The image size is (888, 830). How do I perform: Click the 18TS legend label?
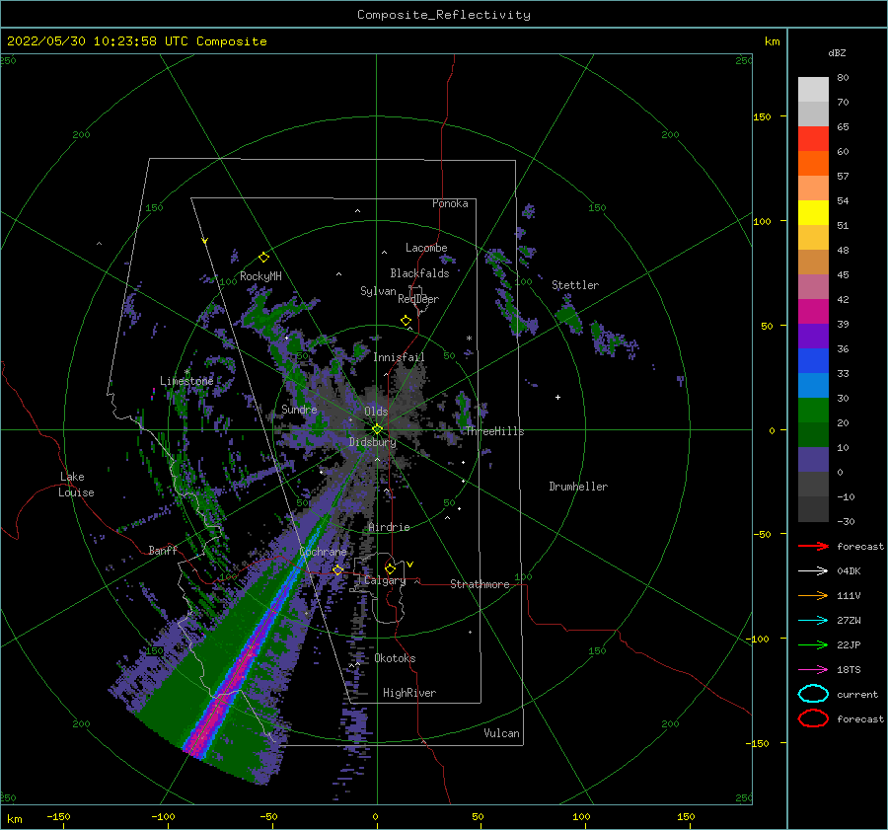849,670
